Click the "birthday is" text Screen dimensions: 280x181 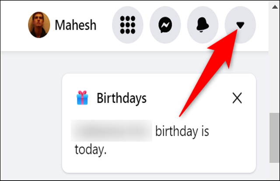[182, 131]
